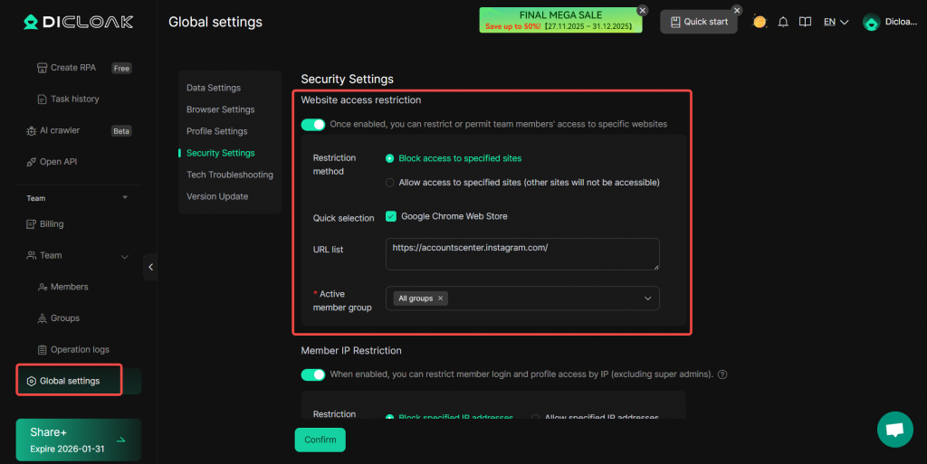Open the EN language dropdown
Viewport: 927px width, 464px height.
tap(836, 22)
